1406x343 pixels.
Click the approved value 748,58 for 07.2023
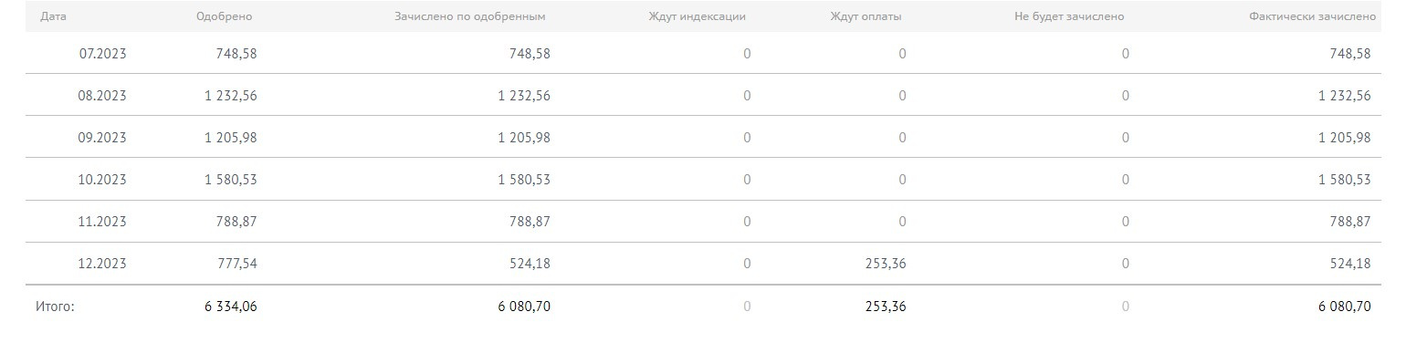(x=236, y=53)
